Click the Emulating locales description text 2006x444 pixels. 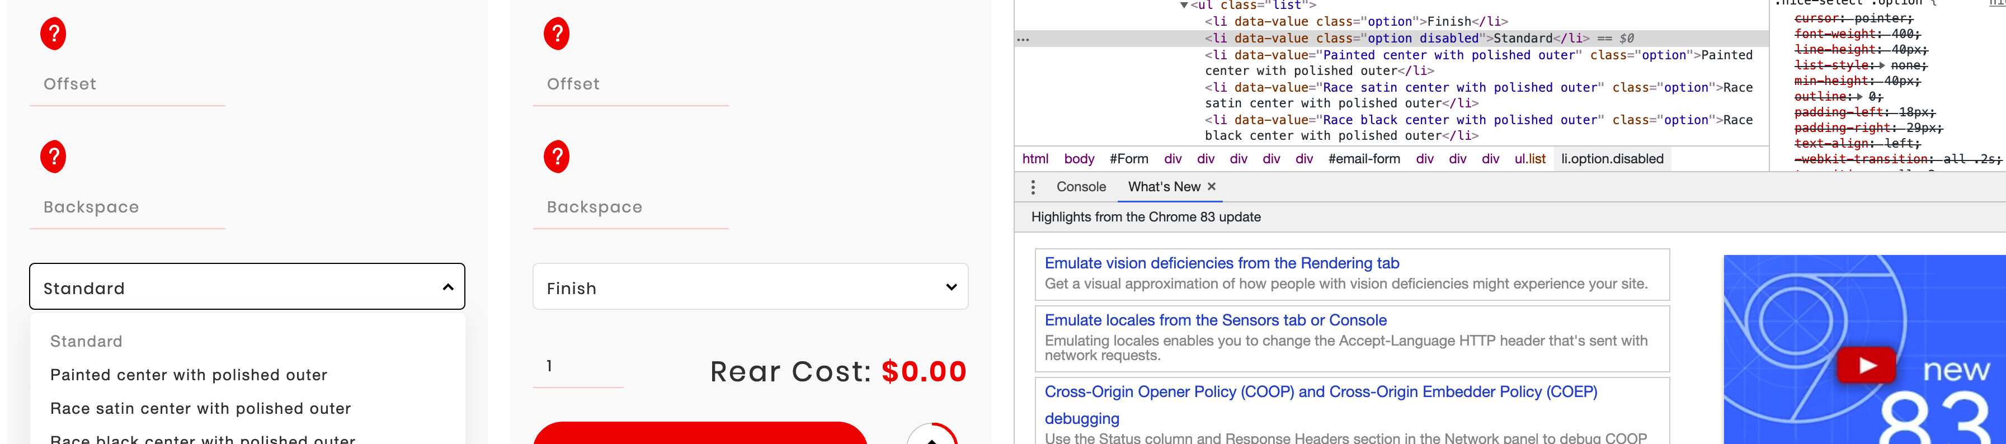pos(1346,348)
